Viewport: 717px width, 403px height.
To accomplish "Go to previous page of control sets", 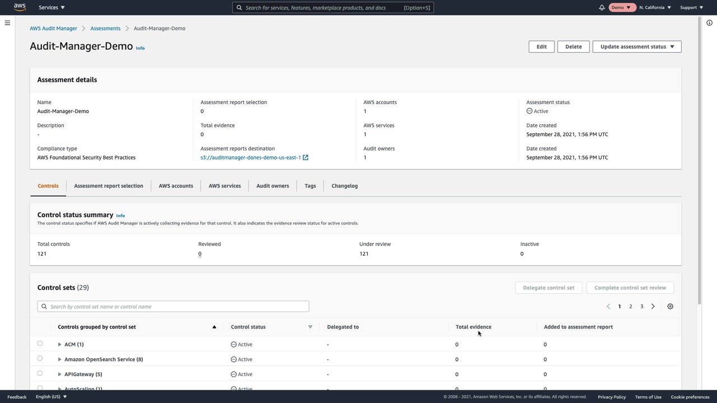I will (608, 307).
